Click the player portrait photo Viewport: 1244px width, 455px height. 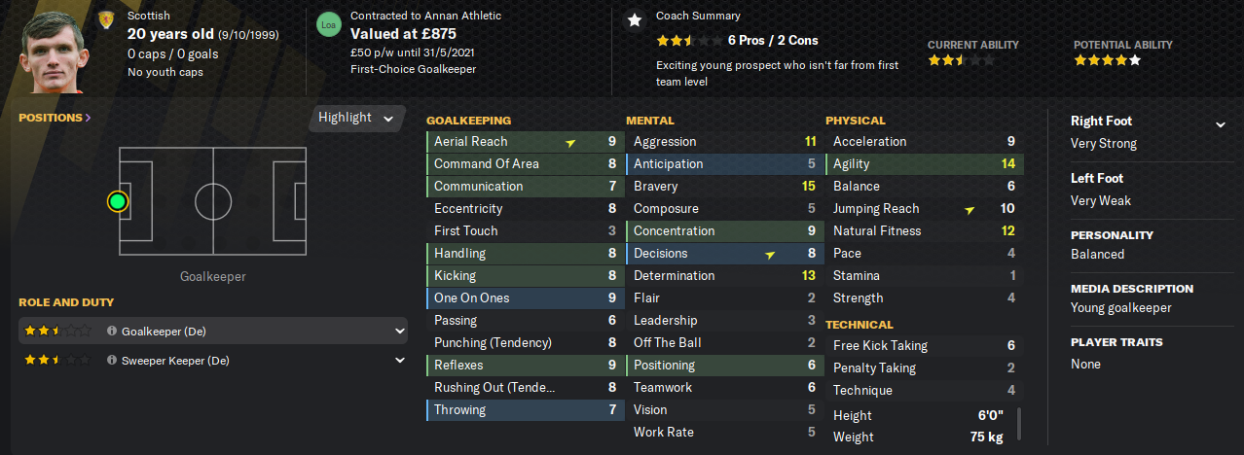51,49
